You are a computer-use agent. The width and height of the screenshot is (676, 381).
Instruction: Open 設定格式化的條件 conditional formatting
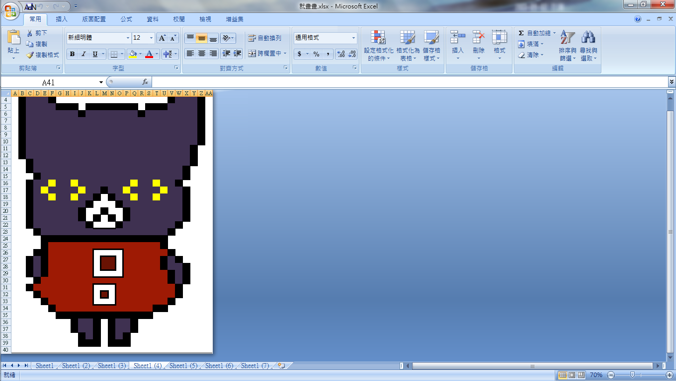pos(378,46)
